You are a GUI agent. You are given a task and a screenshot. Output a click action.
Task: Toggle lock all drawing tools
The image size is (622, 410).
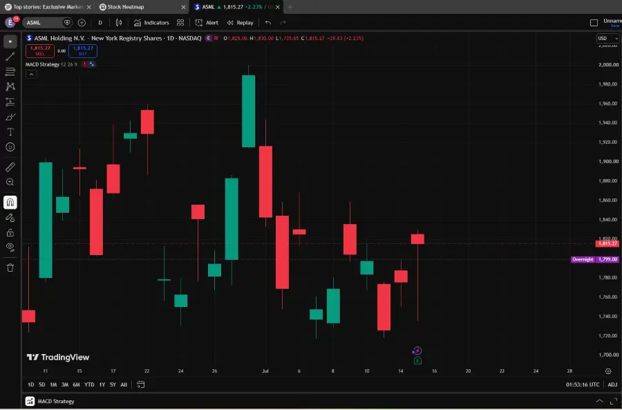[10, 232]
